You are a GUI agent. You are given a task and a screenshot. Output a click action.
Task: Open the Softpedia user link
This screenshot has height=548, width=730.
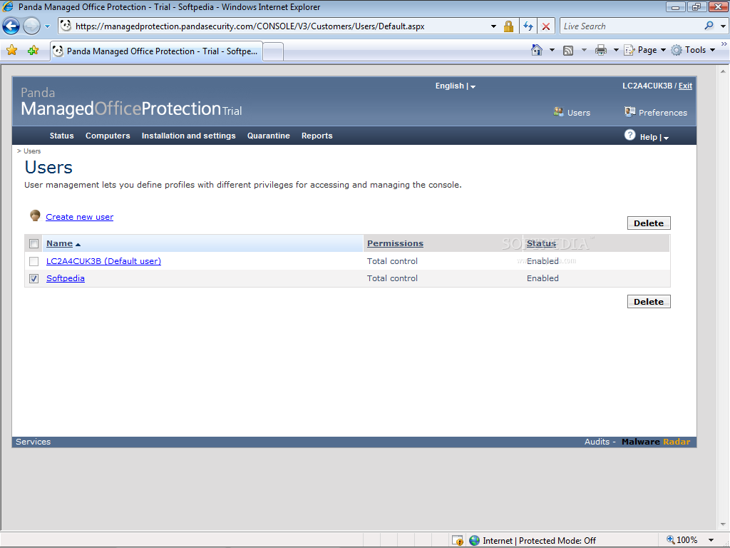[65, 278]
